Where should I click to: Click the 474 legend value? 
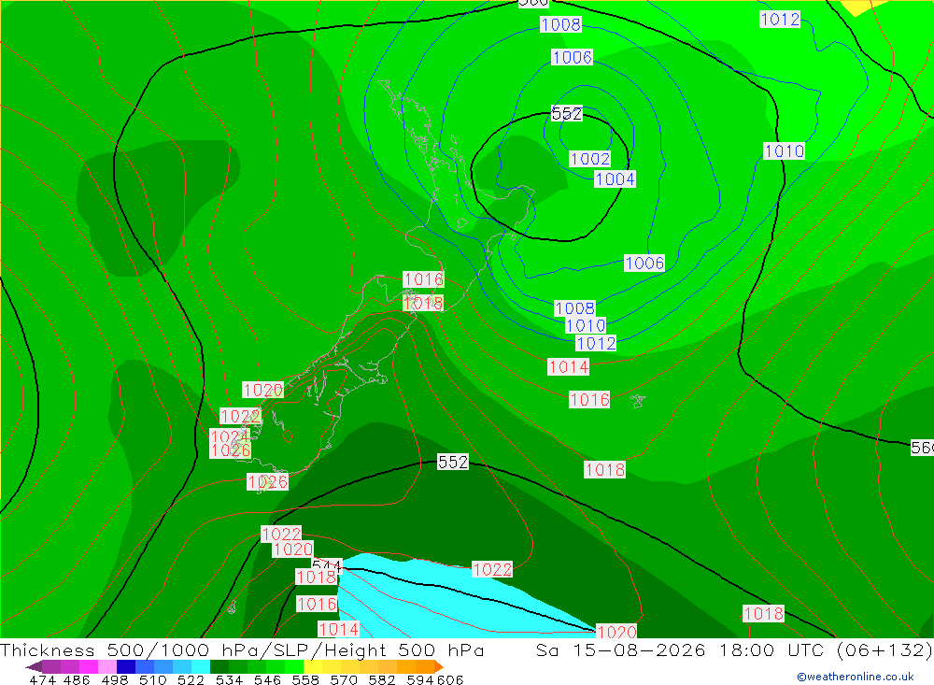click(x=42, y=679)
